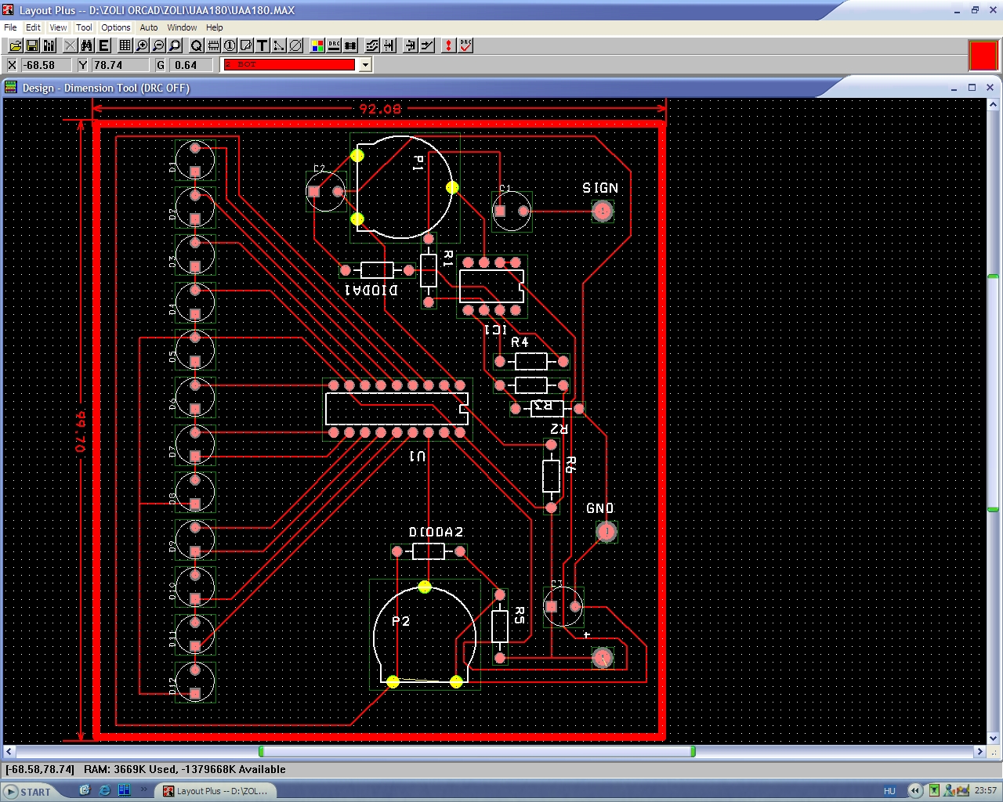Run the Design Rule Check icon
Screen dimensions: 1003x802
pyautogui.click(x=465, y=45)
